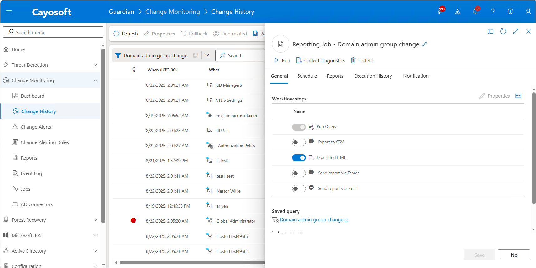The height and width of the screenshot is (268, 536).
Task: Open the Notification tab
Action: pyautogui.click(x=416, y=76)
